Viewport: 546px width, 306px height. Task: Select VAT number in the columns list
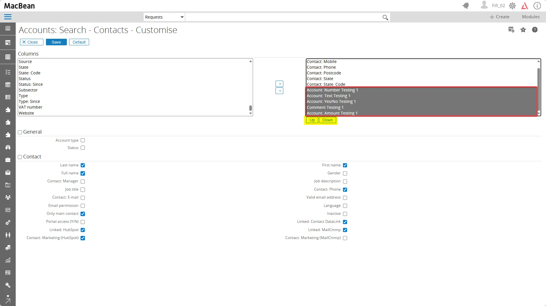click(x=31, y=107)
